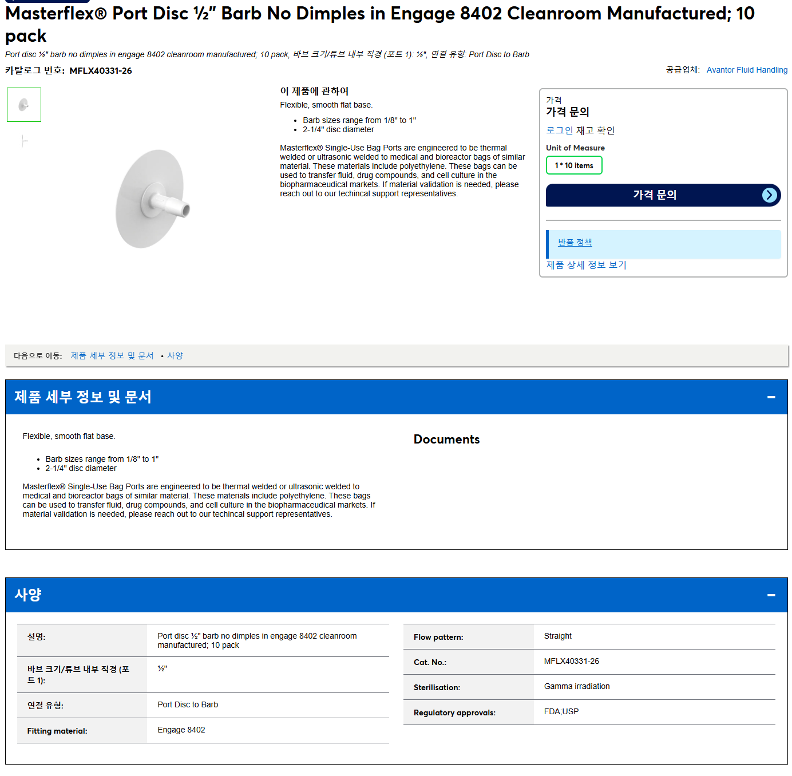Select the first product image thumbnail
Image resolution: width=792 pixels, height=776 pixels.
click(24, 105)
